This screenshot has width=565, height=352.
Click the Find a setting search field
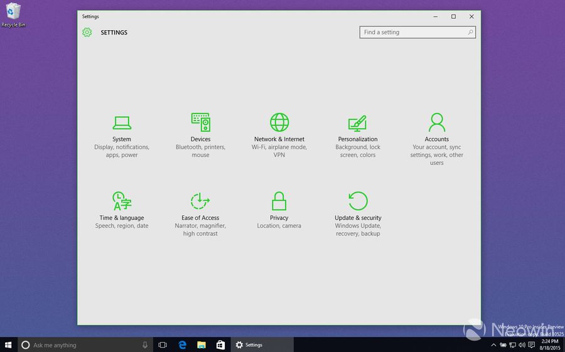(417, 32)
